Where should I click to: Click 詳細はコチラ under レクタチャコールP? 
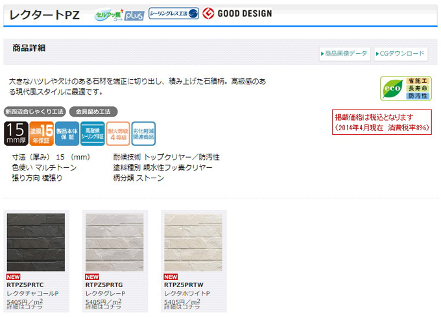coord(25,307)
